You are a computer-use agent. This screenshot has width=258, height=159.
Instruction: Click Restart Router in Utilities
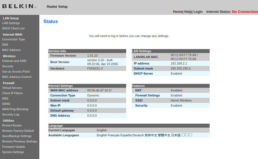[12, 126]
